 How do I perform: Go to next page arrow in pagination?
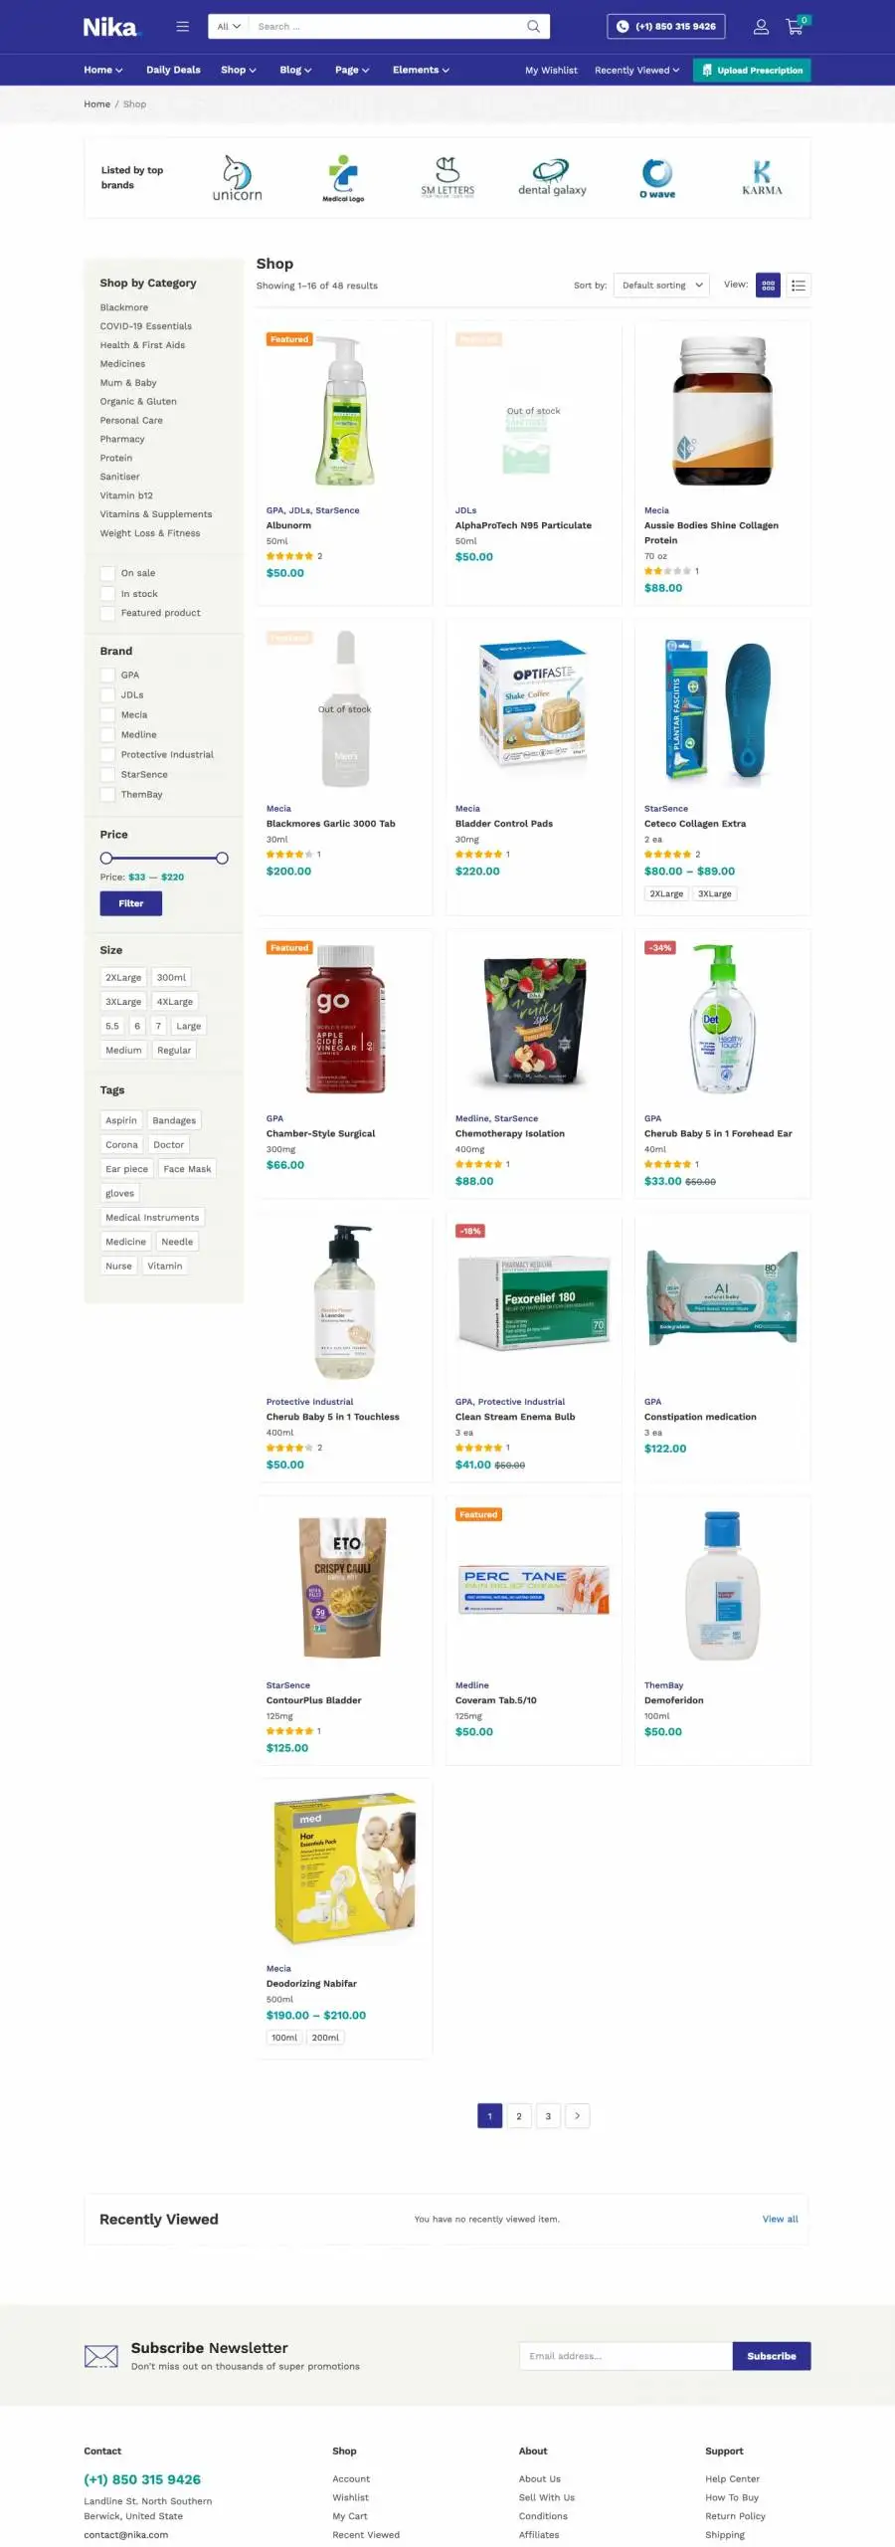(x=577, y=2116)
